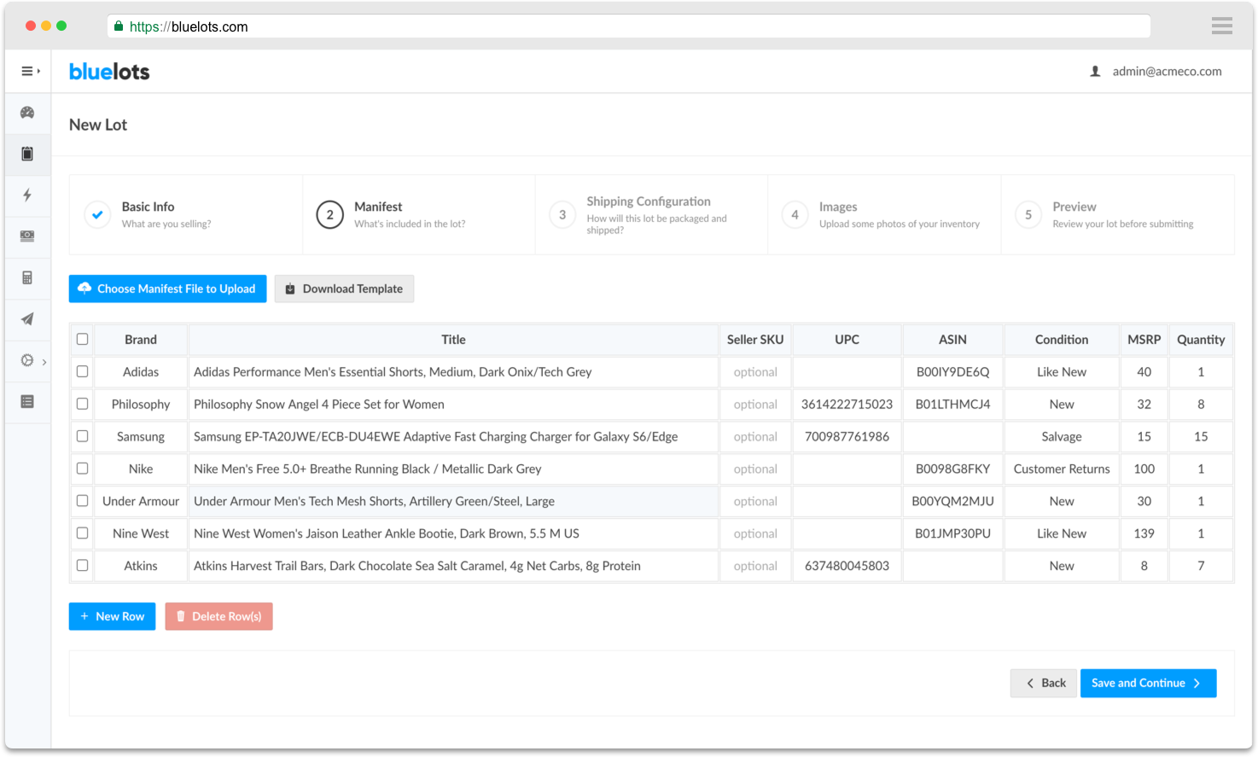
Task: Click the user profile icon beside admin email
Action: click(x=1095, y=72)
